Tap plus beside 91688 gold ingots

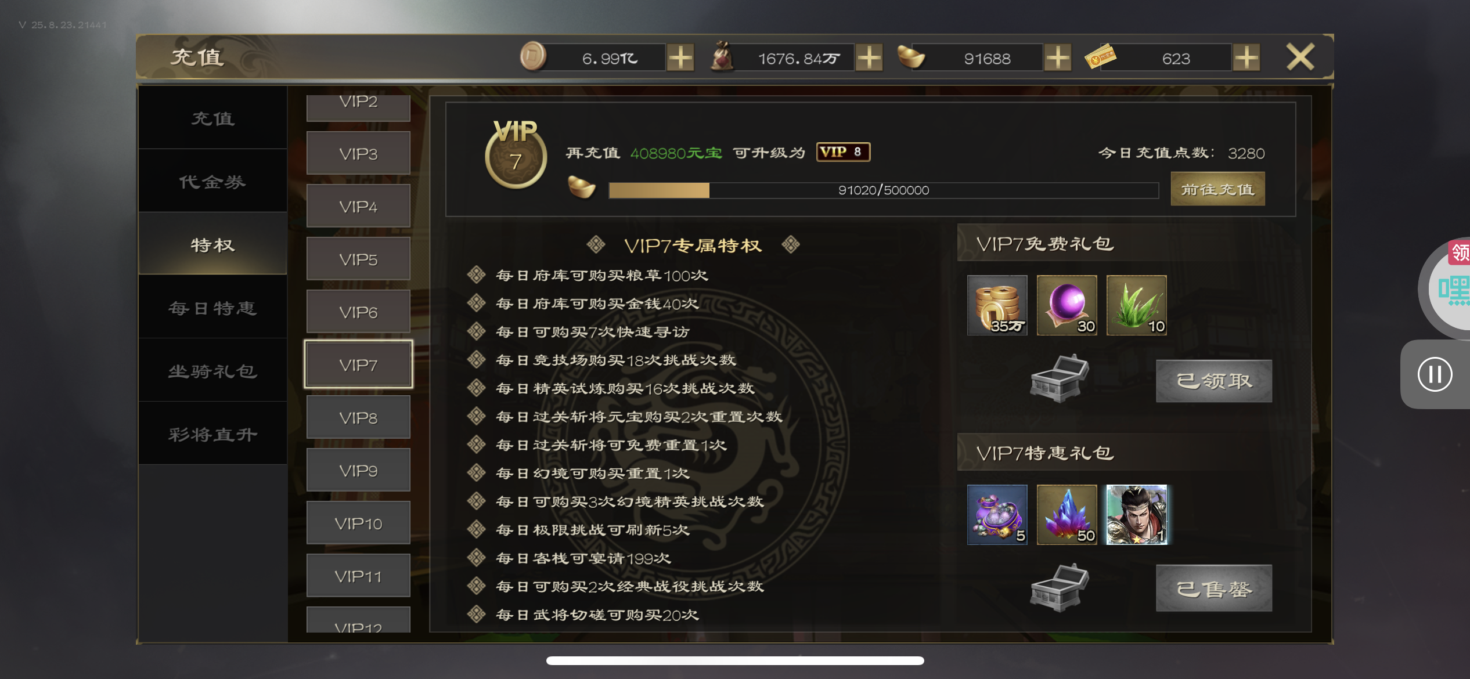pyautogui.click(x=1058, y=58)
